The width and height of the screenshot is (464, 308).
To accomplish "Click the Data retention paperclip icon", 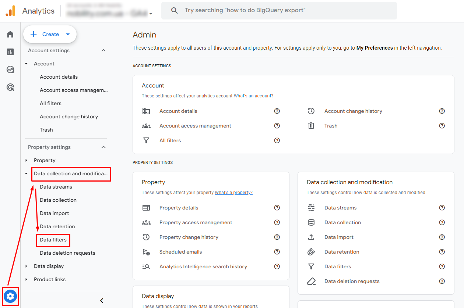I will (x=311, y=252).
